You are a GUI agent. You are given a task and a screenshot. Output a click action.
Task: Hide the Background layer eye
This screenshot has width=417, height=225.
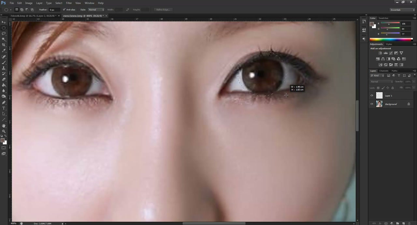tap(372, 104)
